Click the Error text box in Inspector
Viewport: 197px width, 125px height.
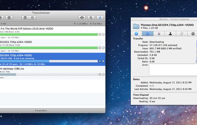[173, 69]
